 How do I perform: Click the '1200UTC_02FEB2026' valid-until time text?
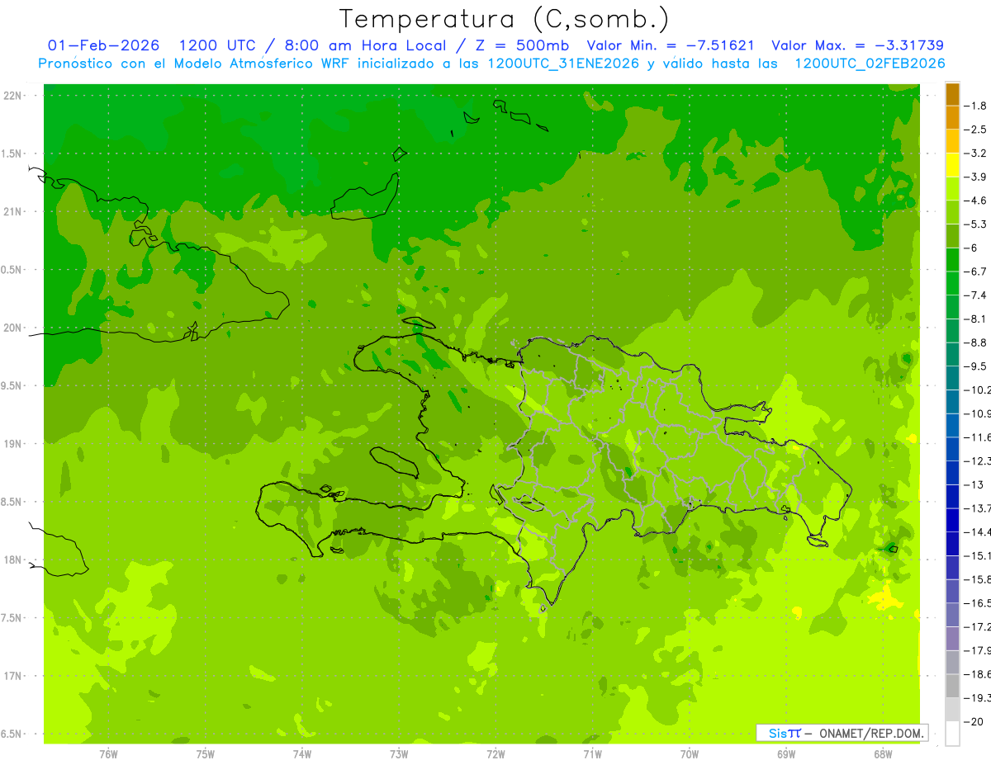870,64
